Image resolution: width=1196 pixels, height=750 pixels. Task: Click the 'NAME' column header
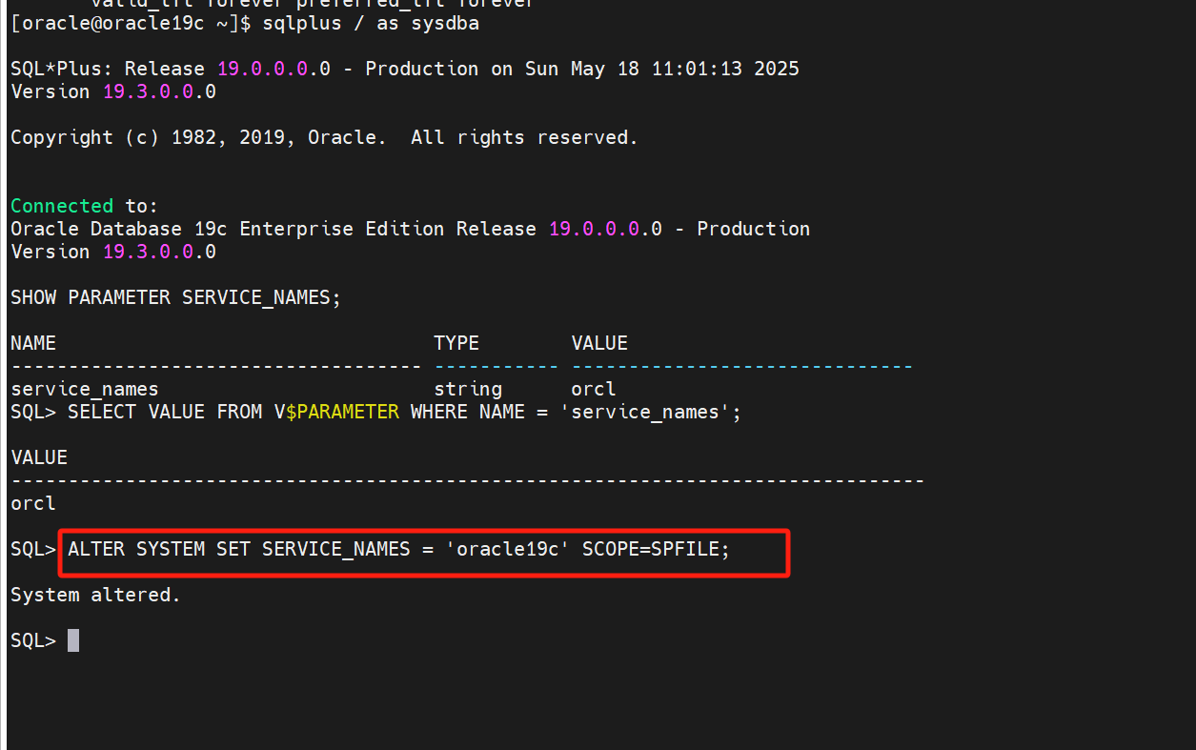coord(33,343)
